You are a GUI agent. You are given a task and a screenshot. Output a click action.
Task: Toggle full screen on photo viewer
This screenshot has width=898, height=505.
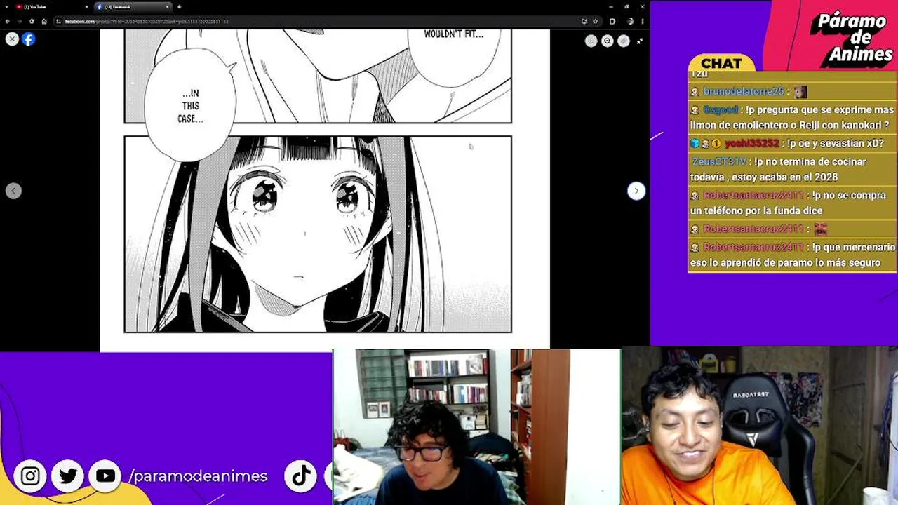coord(640,41)
